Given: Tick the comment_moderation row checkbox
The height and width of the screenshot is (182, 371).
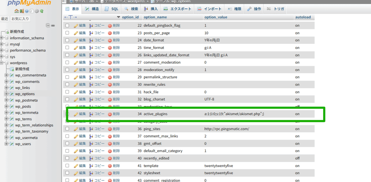Looking at the screenshot, I should click(67, 62).
